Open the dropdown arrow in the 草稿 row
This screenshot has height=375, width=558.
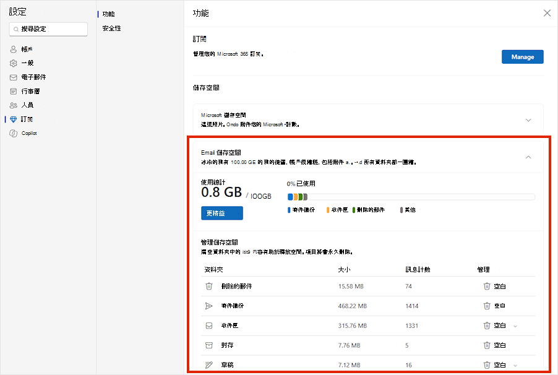pyautogui.click(x=515, y=365)
